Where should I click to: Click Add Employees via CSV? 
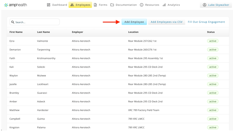tap(167, 22)
